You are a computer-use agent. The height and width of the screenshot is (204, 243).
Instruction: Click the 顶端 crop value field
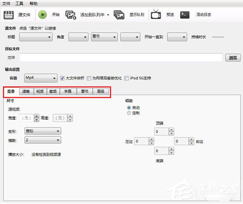tap(161, 132)
